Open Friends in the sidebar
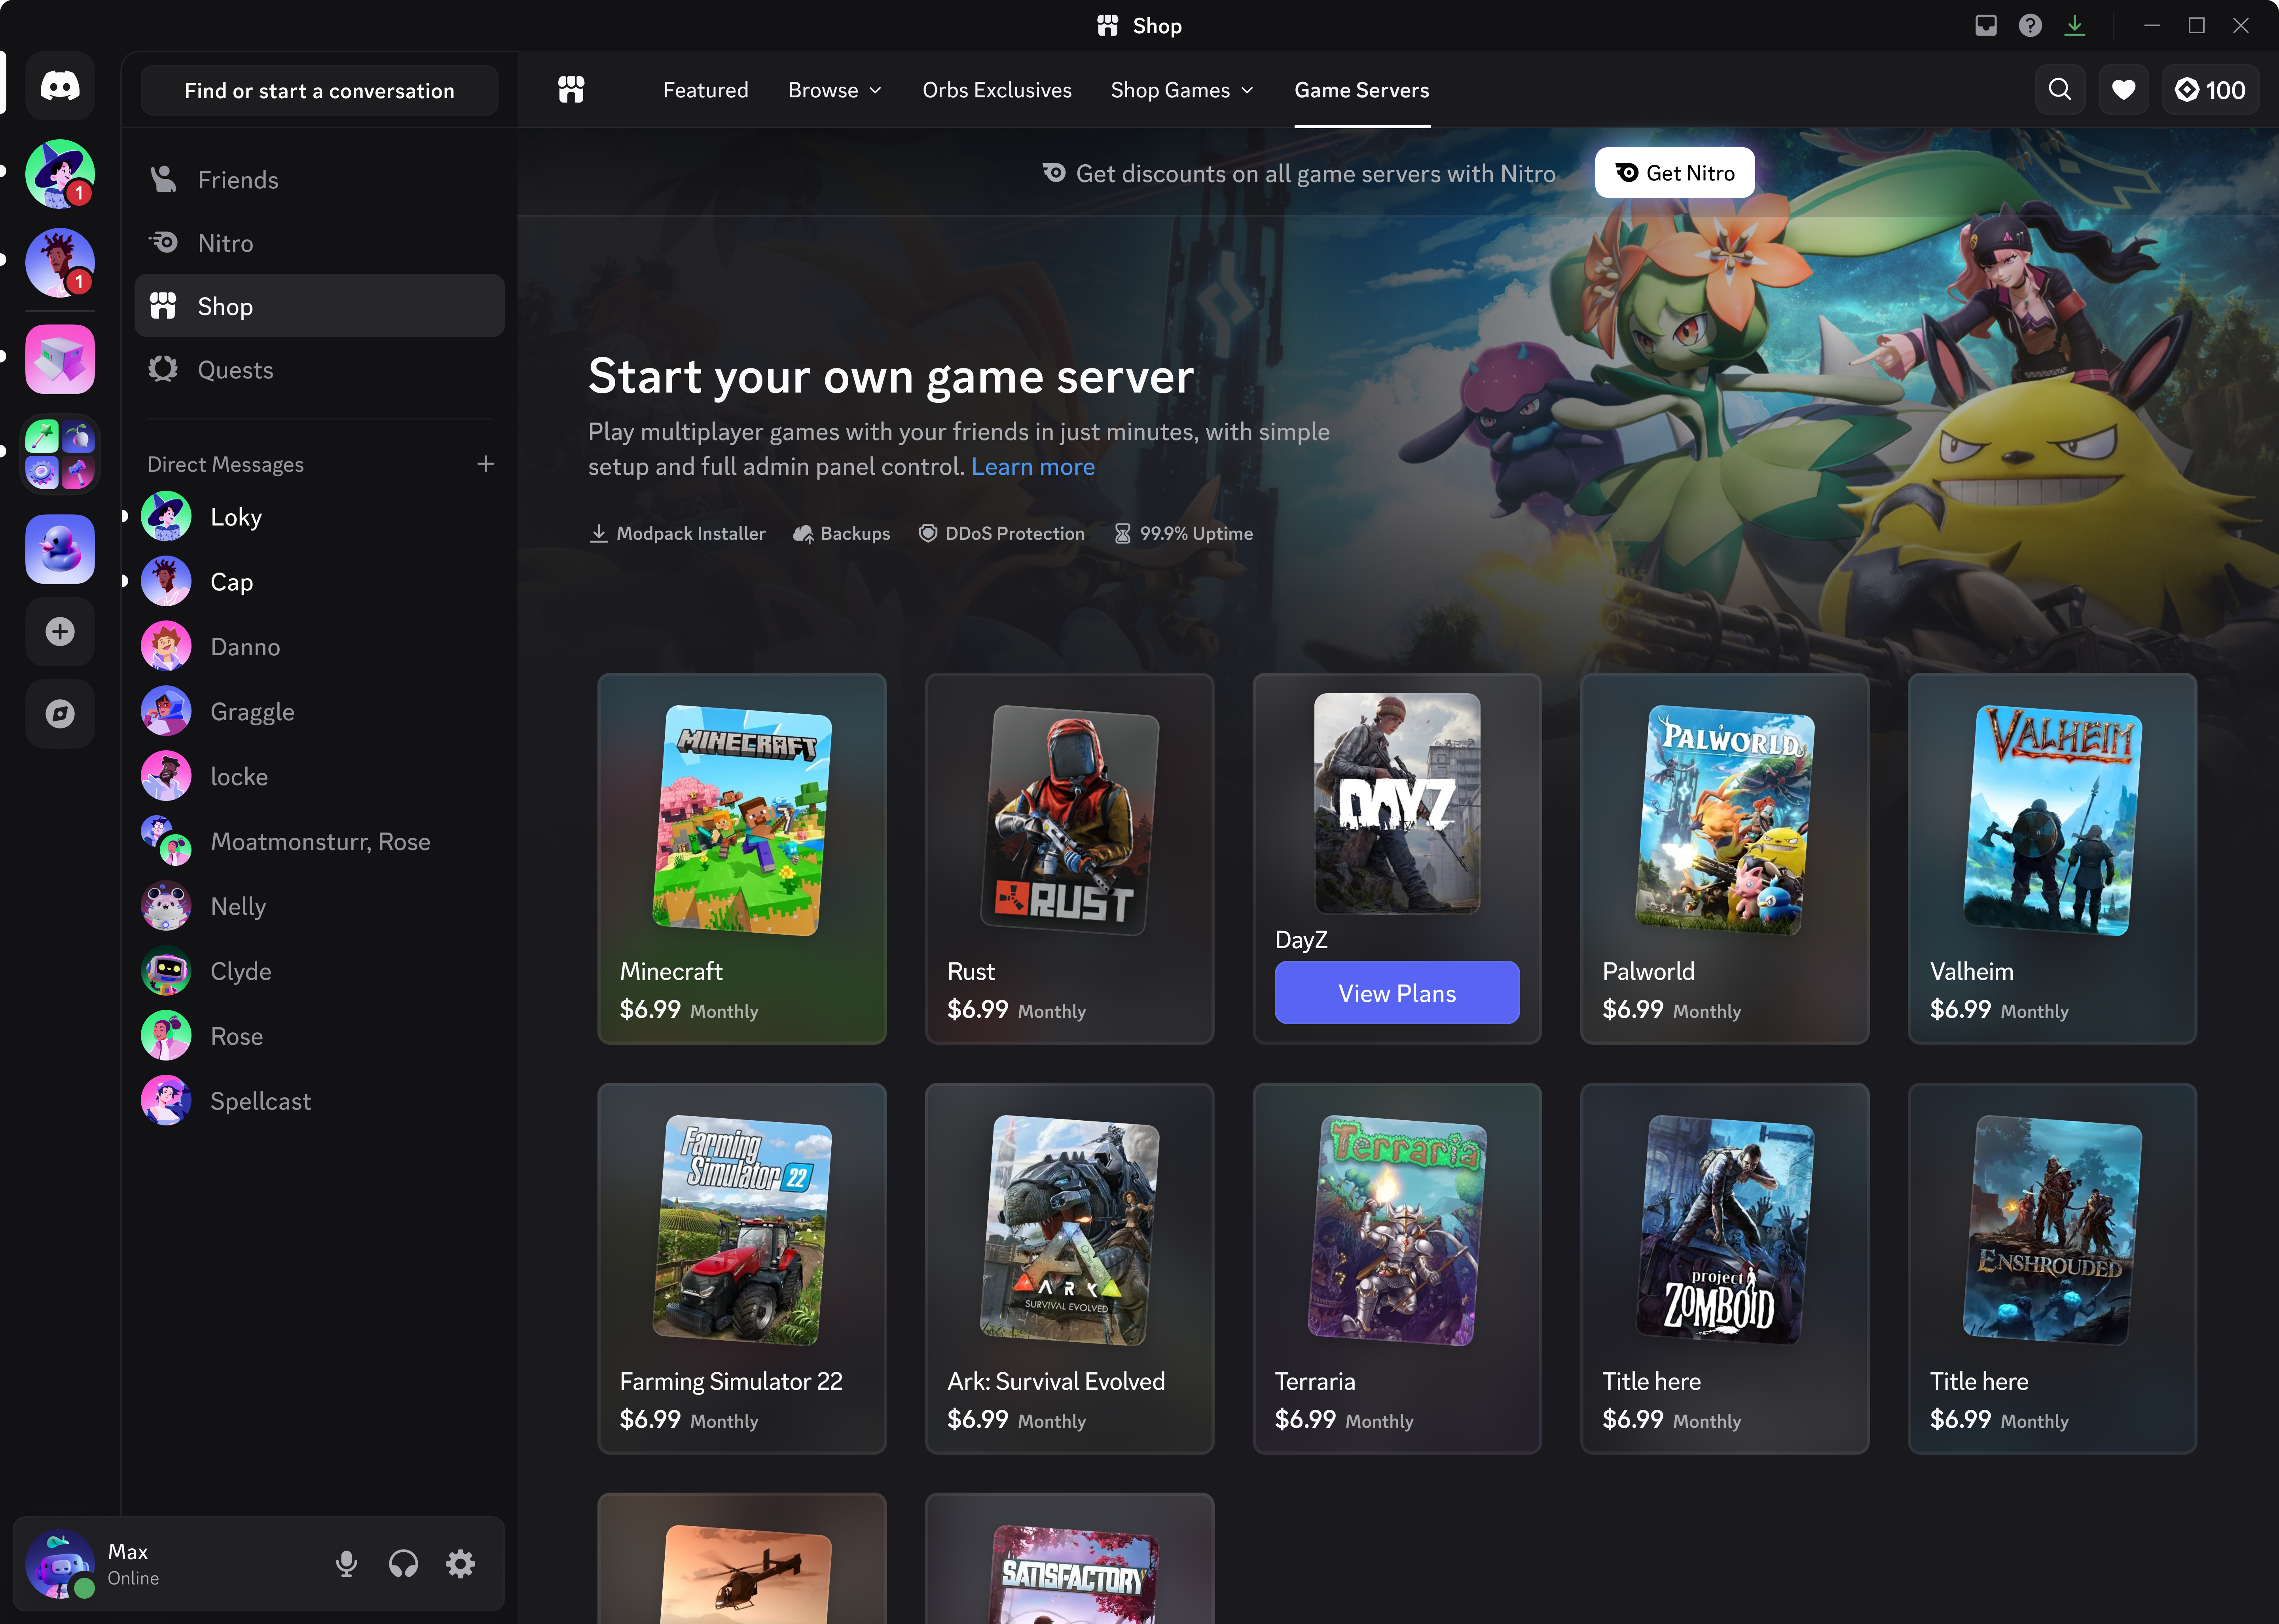The height and width of the screenshot is (1624, 2279). click(320, 180)
